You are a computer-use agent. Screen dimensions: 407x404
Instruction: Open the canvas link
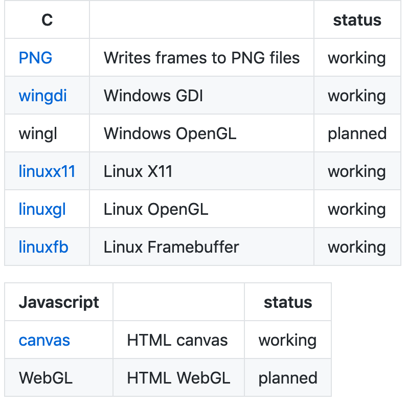pyautogui.click(x=44, y=340)
